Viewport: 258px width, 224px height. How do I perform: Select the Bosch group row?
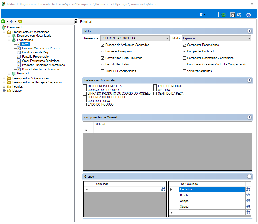pyautogui.click(x=212, y=195)
